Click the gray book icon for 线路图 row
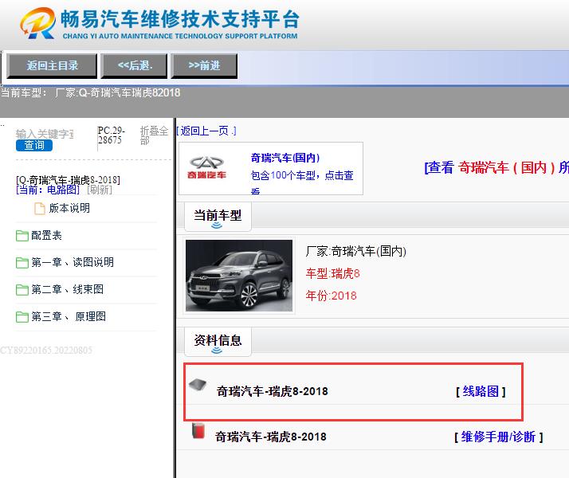Screen dimensions: 569x478 (x=198, y=385)
